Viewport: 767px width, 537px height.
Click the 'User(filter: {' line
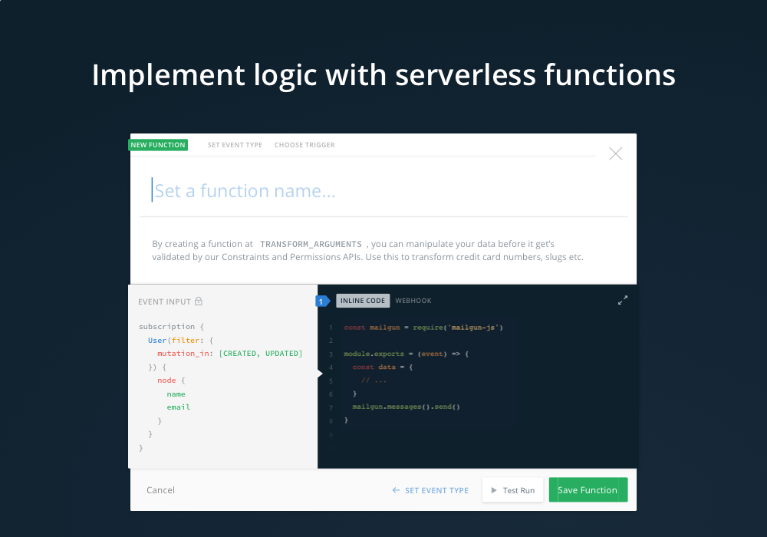[x=180, y=340]
